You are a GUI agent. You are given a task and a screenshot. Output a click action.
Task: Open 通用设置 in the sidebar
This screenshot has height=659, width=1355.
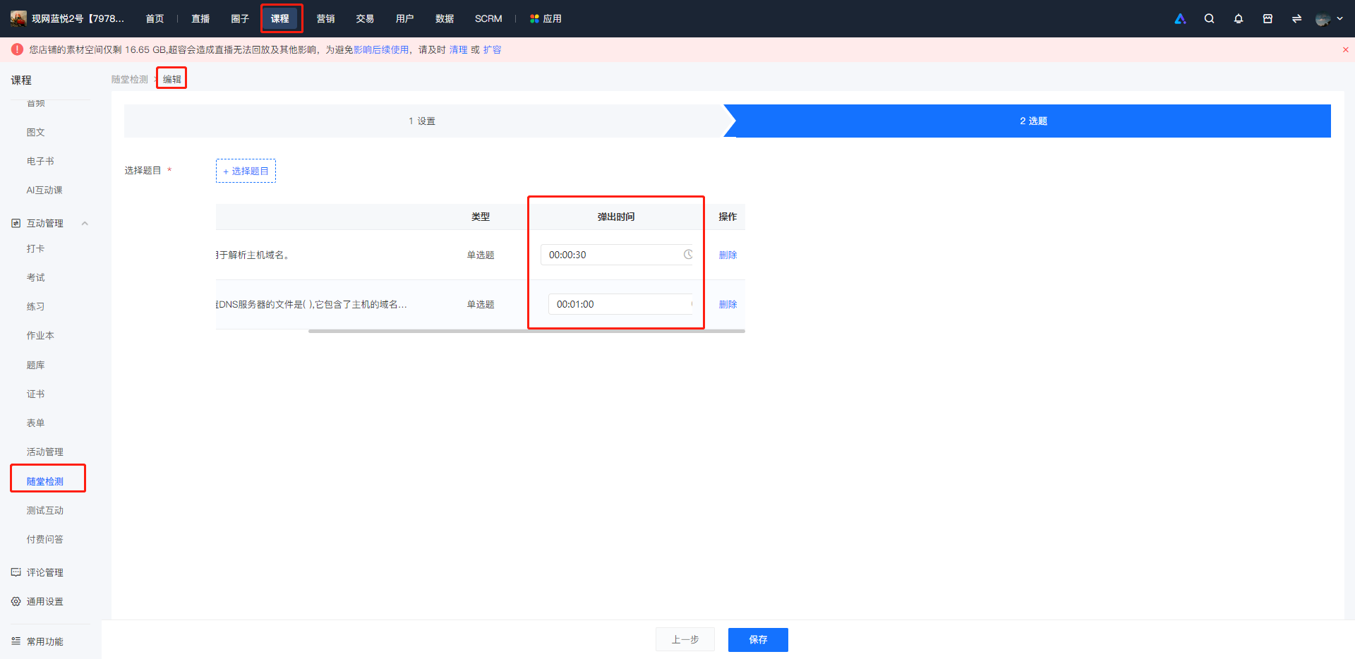point(45,602)
